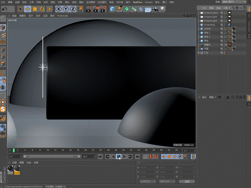Go to start of animation
Screen dimensions: 251x188
100,157
